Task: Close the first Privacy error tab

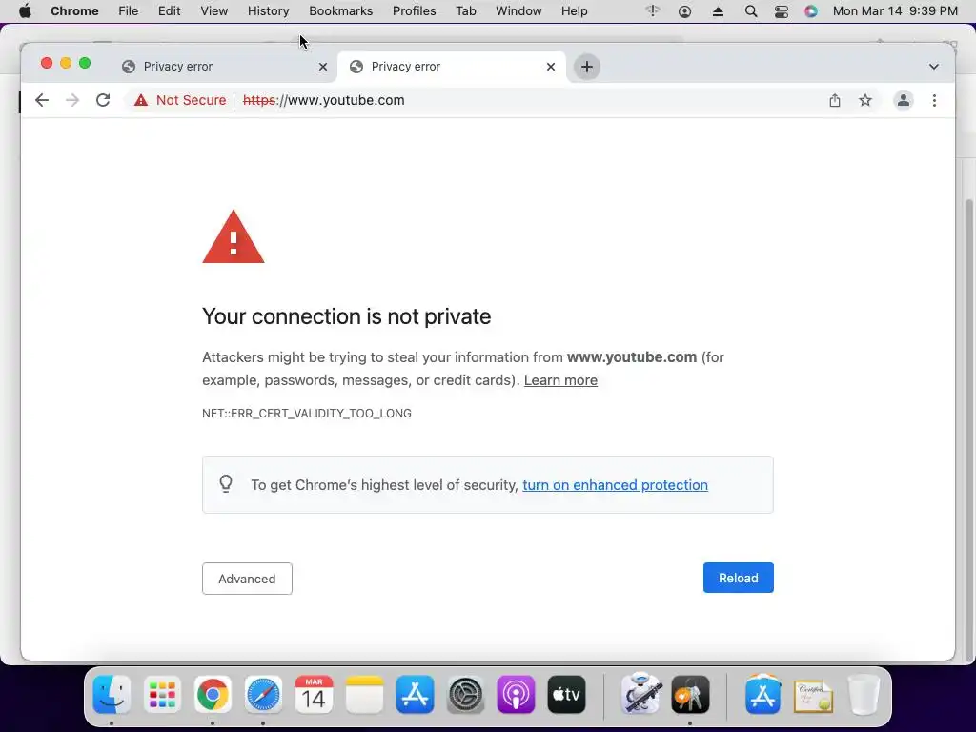Action: click(323, 67)
